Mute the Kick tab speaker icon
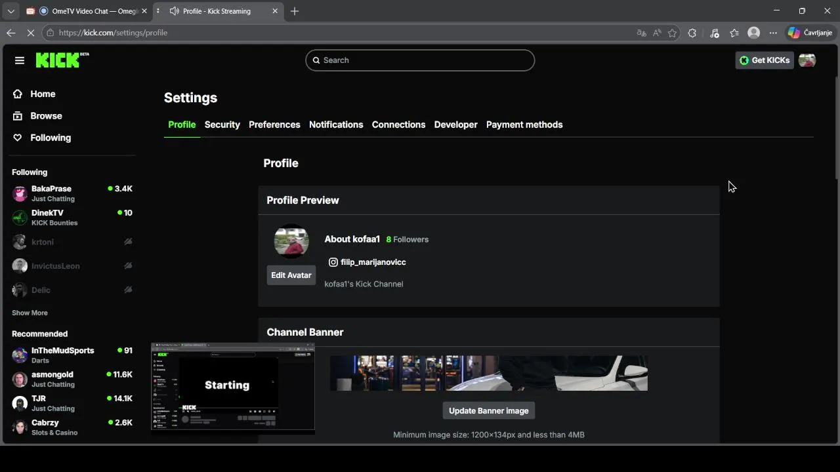This screenshot has width=840, height=472. [x=174, y=11]
